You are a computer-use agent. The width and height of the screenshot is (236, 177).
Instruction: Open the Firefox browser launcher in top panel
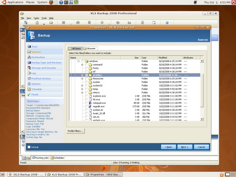click(x=51, y=2)
